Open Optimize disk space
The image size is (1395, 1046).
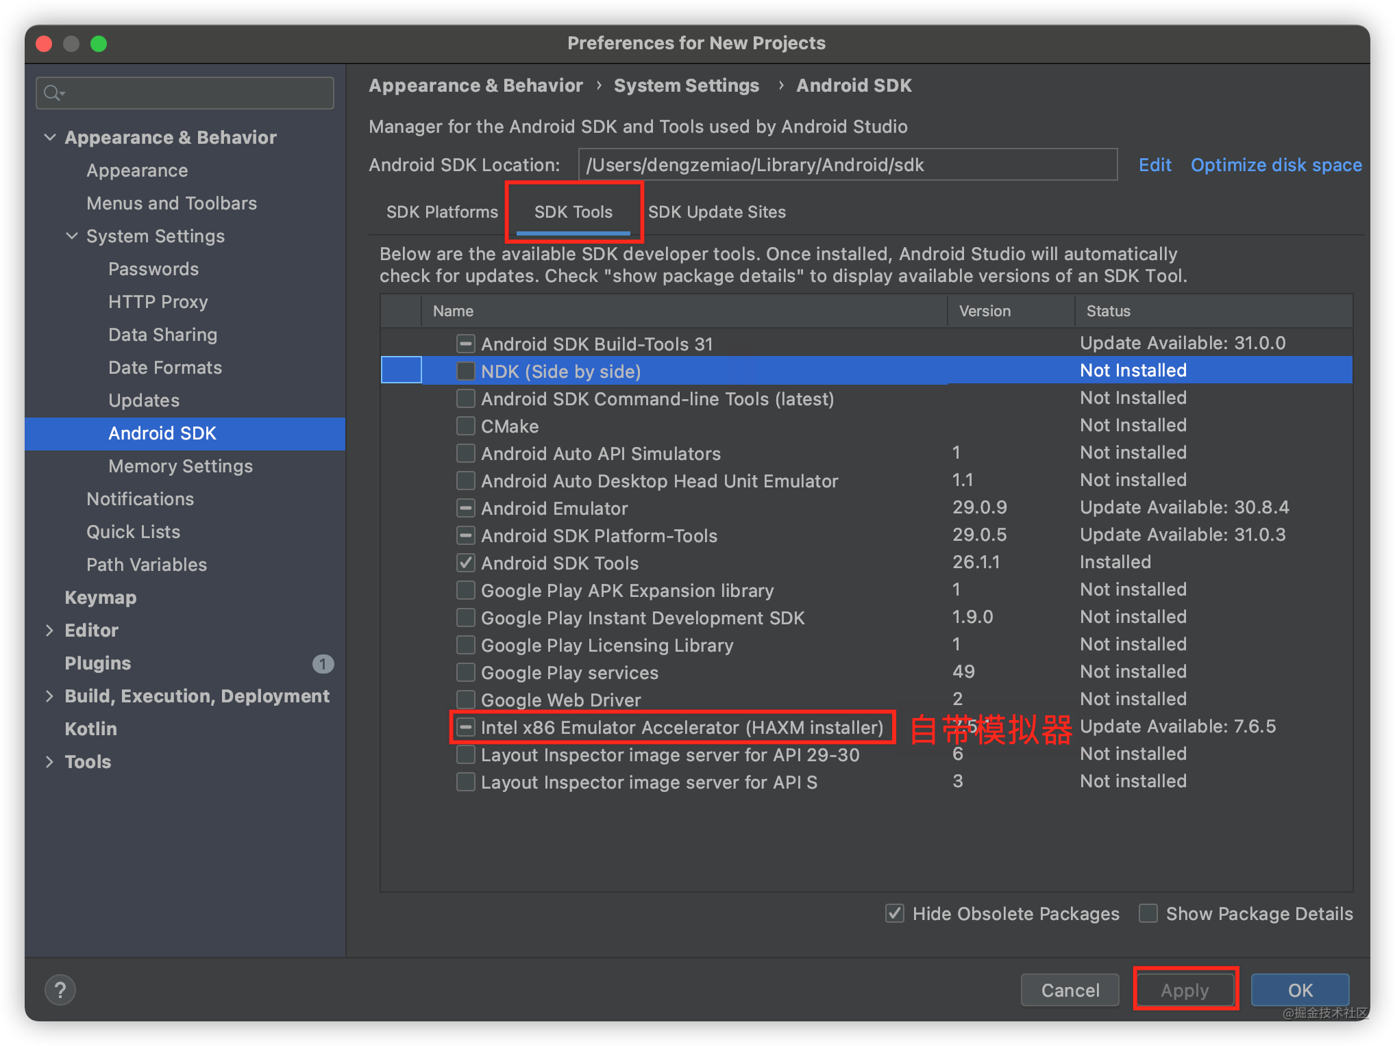coord(1276,164)
